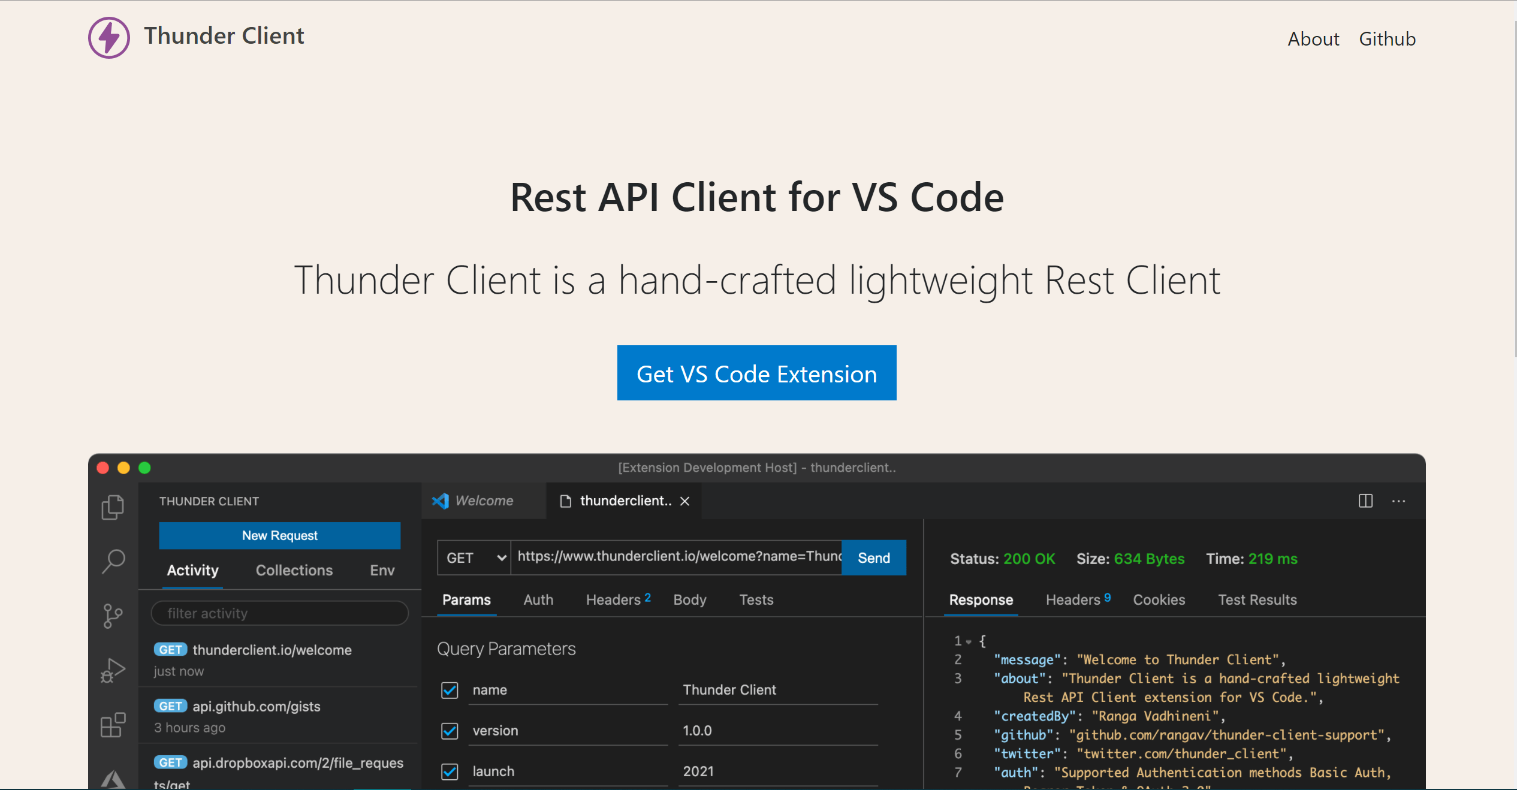The width and height of the screenshot is (1517, 790).
Task: Click the split editor icon
Action: pos(1365,501)
